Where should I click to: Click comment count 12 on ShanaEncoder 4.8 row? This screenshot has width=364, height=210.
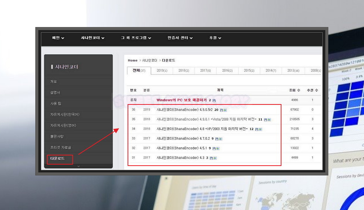click(251, 129)
